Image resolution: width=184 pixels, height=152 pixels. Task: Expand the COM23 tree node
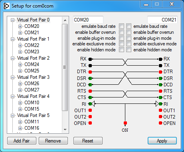(20, 52)
